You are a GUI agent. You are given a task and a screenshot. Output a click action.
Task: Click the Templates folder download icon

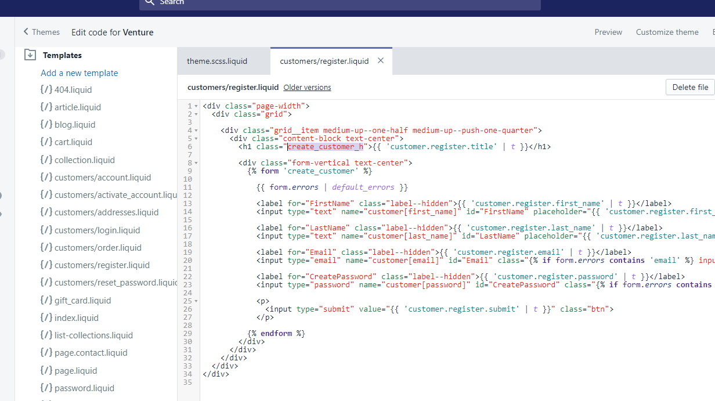(30, 55)
